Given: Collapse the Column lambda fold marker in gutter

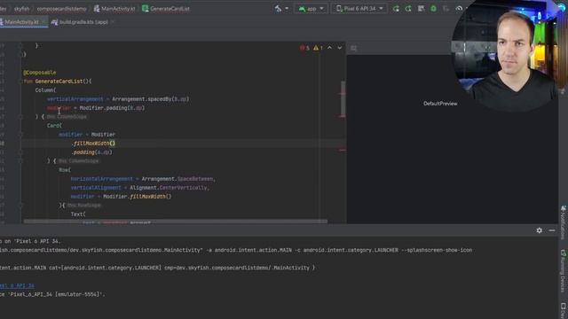Looking at the screenshot, I should click(x=20, y=117).
